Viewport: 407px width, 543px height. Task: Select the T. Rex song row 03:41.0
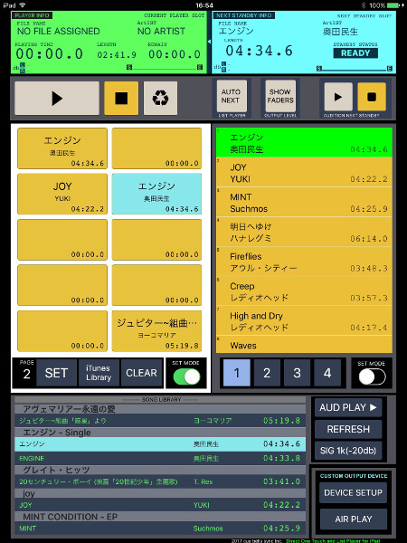pos(160,481)
